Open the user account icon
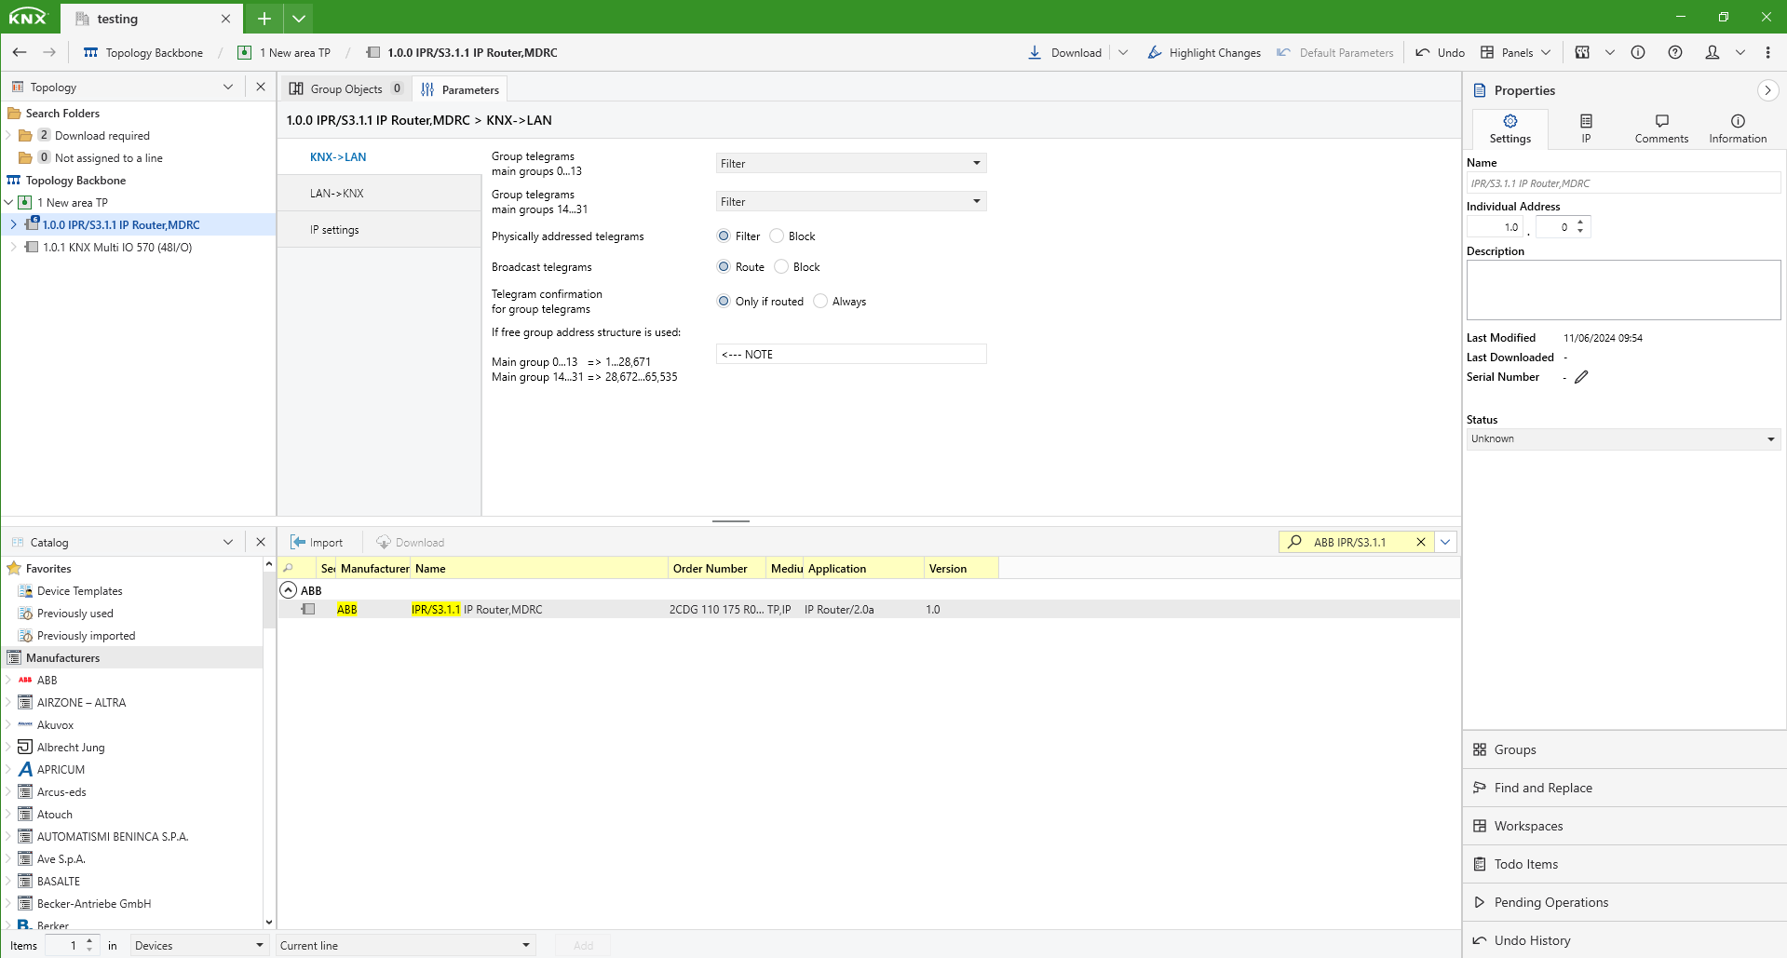Viewport: 1787px width, 958px height. click(1712, 52)
